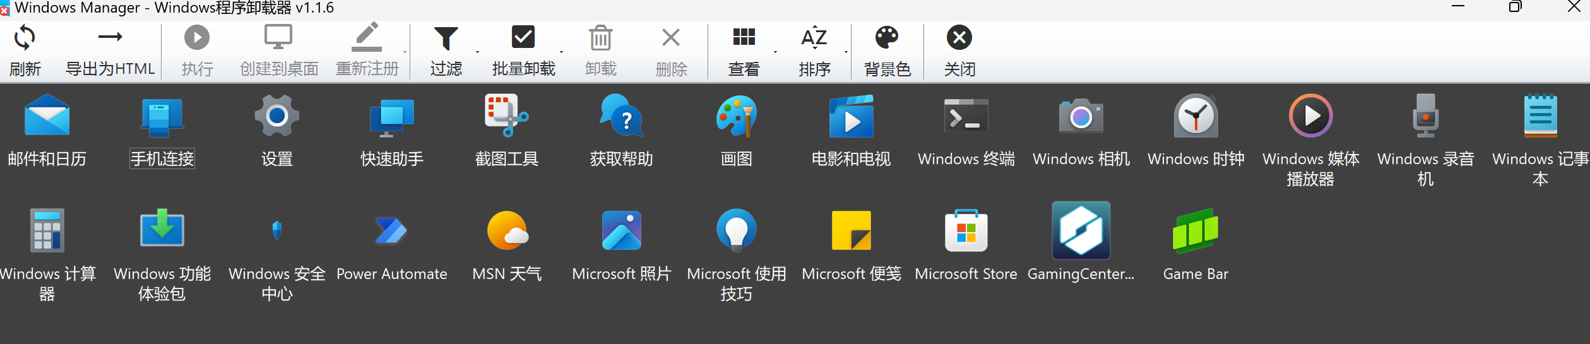Select the Windows 时钟 app icon
The height and width of the screenshot is (344, 1590).
[1196, 116]
